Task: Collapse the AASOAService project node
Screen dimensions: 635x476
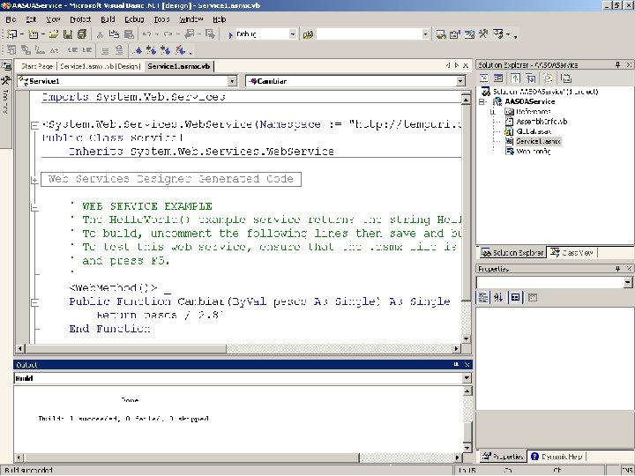Action: tap(482, 101)
